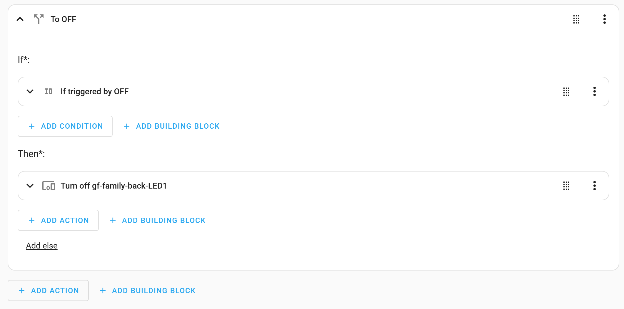The width and height of the screenshot is (624, 309).
Task: Grab the drag handle of triggered by OFF condition
Action: pyautogui.click(x=566, y=92)
